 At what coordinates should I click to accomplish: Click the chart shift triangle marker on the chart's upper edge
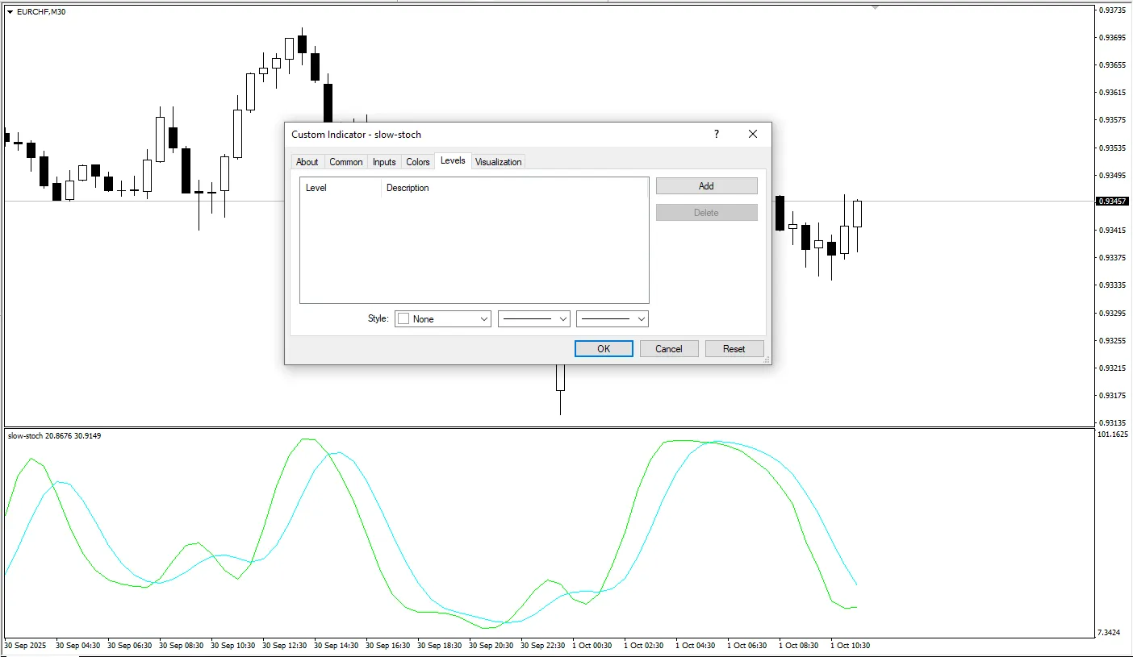(x=875, y=7)
